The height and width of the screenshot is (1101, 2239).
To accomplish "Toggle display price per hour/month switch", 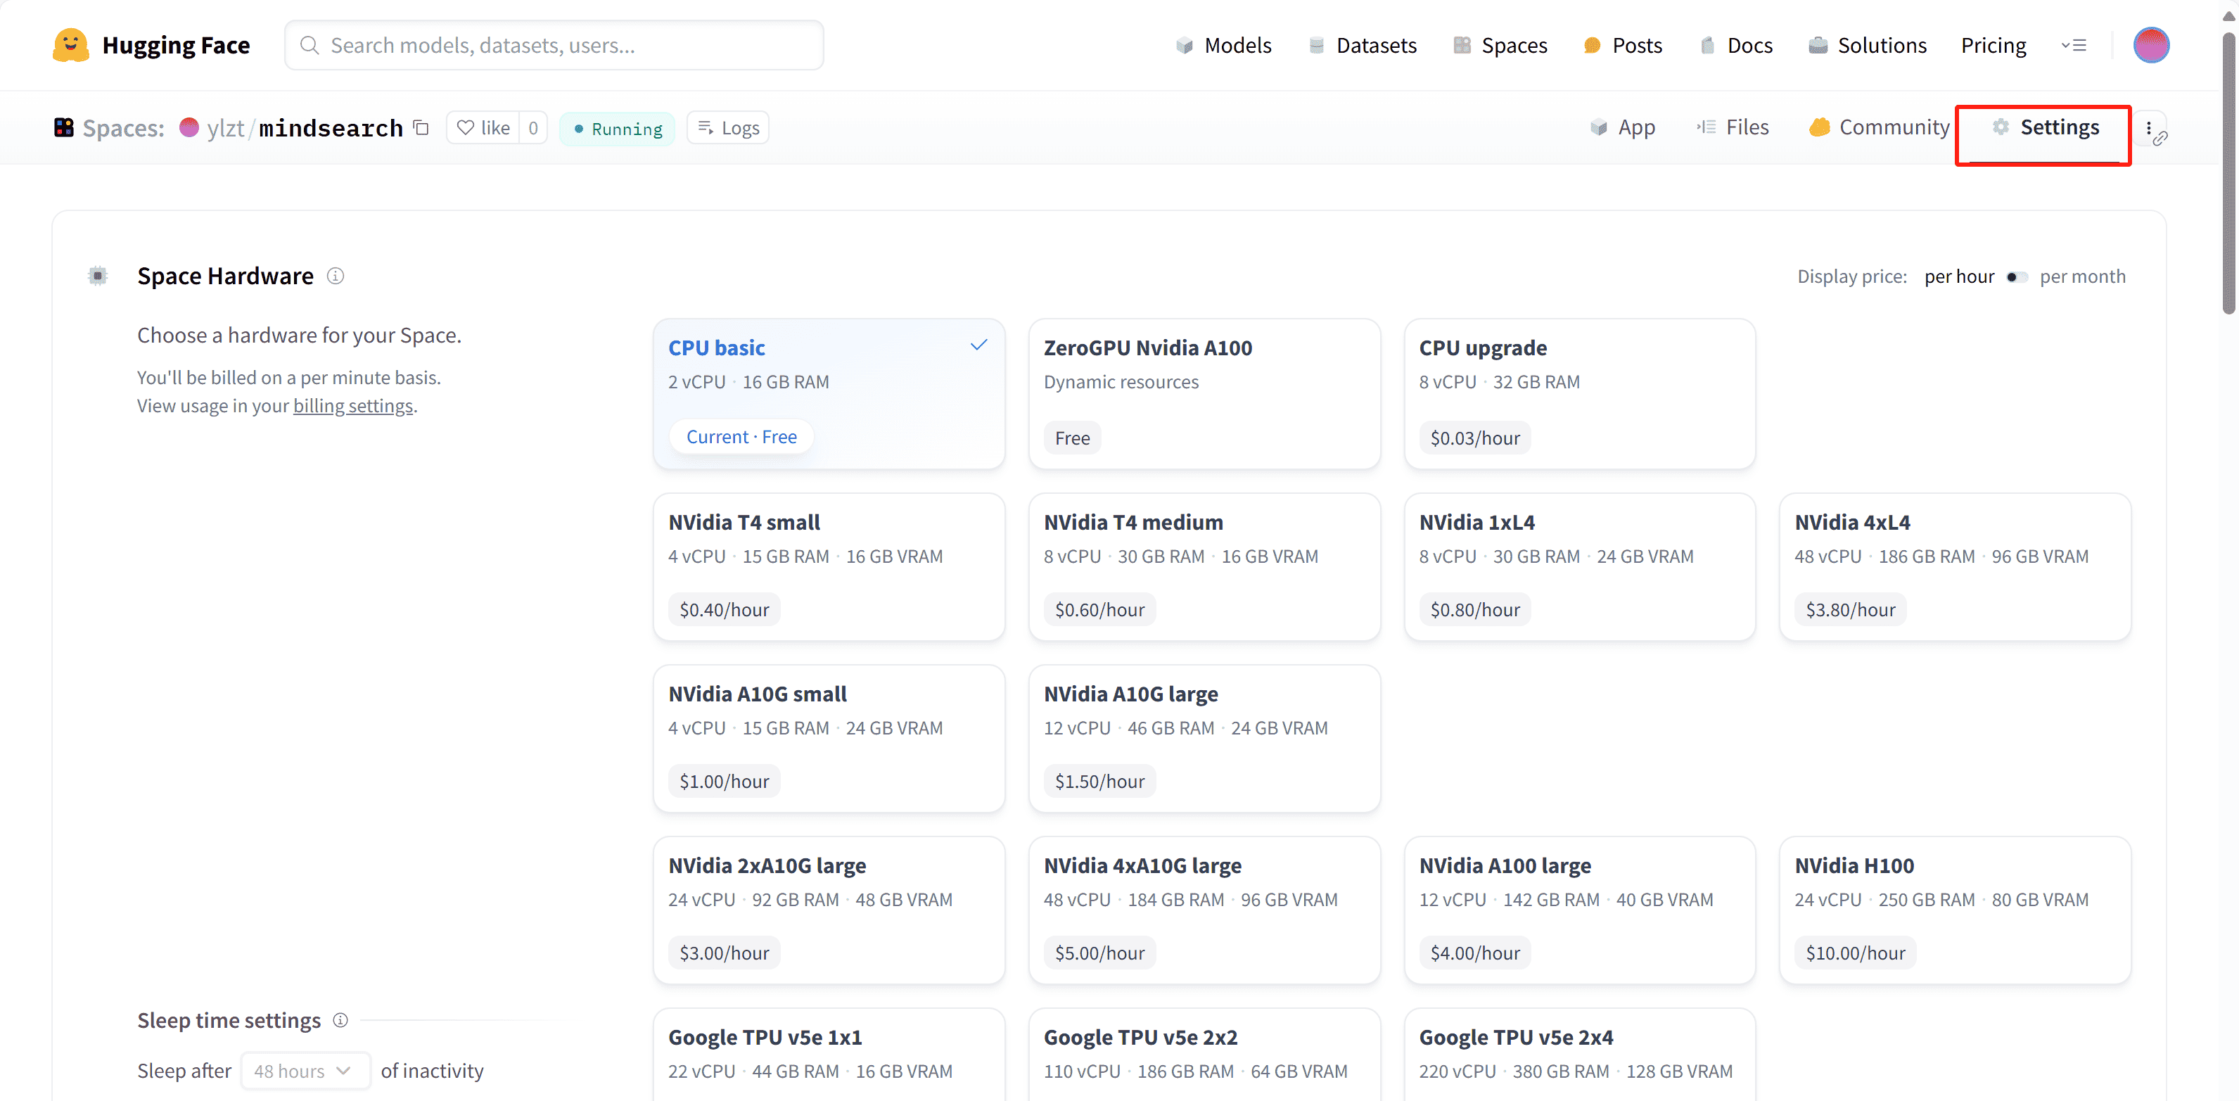I will (2017, 277).
